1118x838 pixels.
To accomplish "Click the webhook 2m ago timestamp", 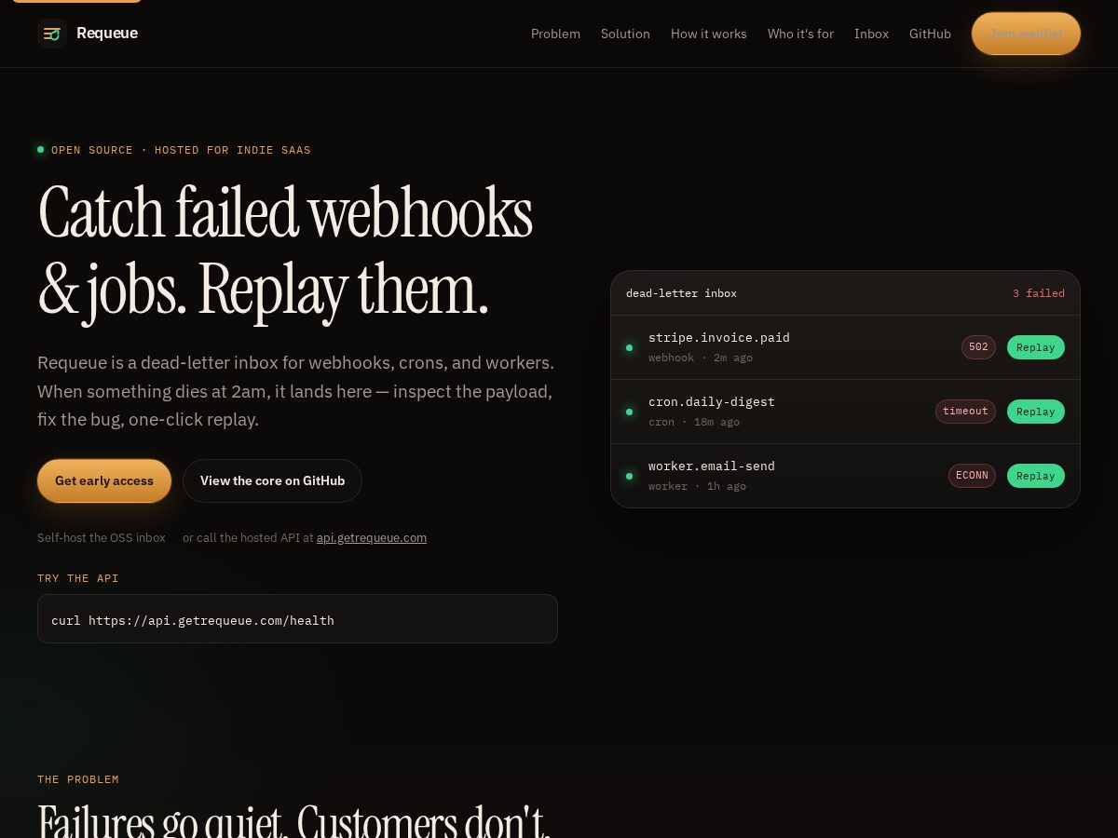I will pyautogui.click(x=701, y=358).
